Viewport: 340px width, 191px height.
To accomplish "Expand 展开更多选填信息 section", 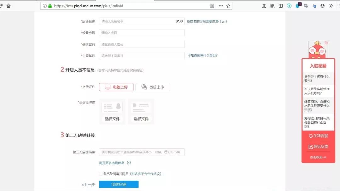I will point(115,163).
